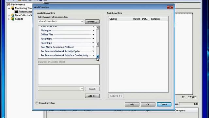Sort by Counter column header

[121, 19]
